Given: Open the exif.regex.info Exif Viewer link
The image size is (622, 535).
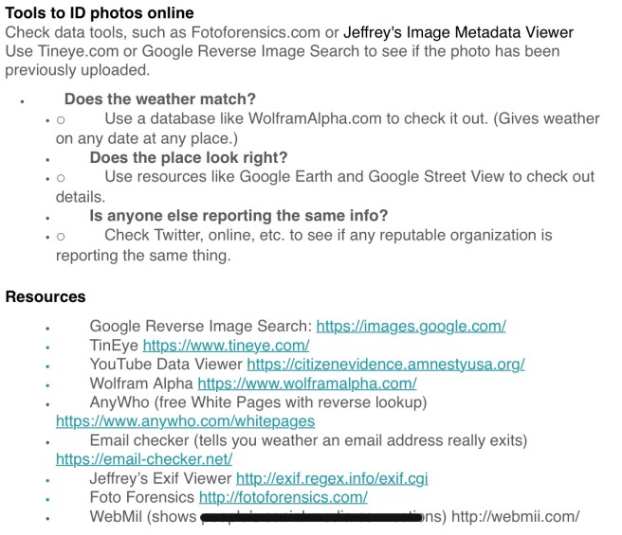Looking at the screenshot, I should coord(332,478).
